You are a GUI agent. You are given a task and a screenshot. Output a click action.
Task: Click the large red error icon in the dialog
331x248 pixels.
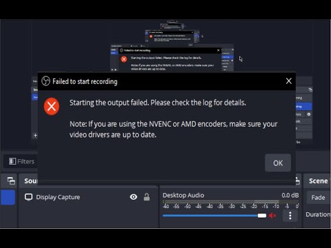pos(52,106)
